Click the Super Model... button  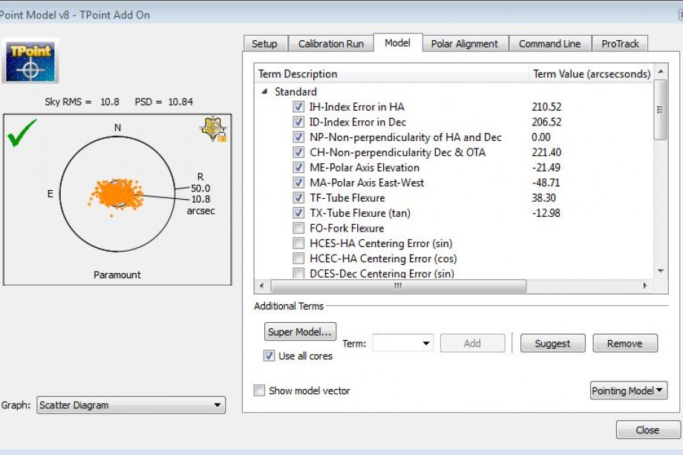(x=300, y=332)
